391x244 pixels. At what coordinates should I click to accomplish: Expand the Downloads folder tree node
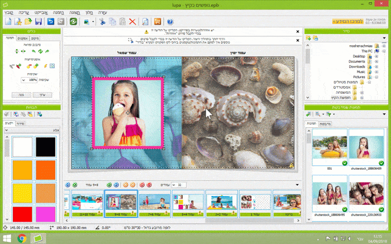tap(377, 66)
